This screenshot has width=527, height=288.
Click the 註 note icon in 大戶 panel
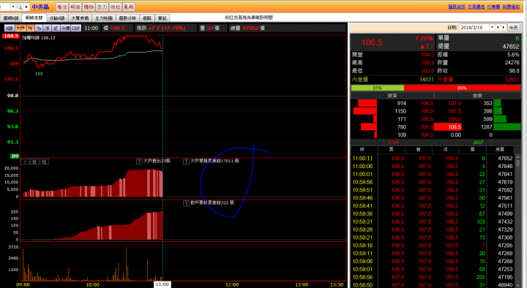pos(45,162)
